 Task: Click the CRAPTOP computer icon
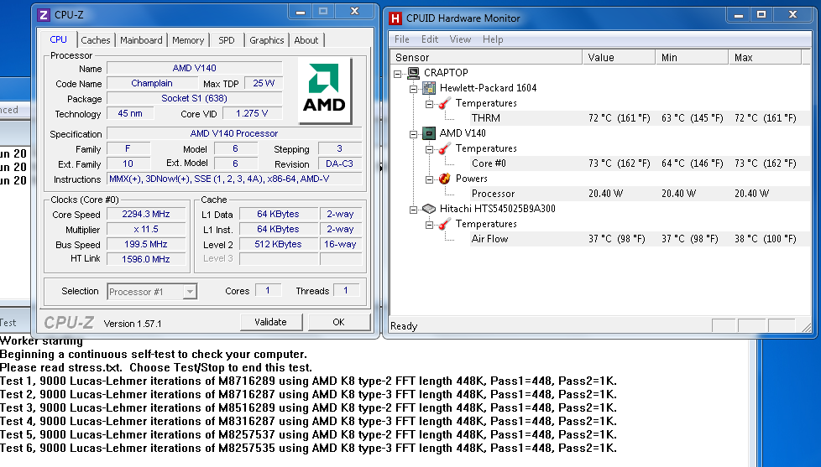point(414,73)
